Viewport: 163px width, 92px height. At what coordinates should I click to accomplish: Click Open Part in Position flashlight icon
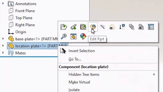pyautogui.click(x=74, y=27)
